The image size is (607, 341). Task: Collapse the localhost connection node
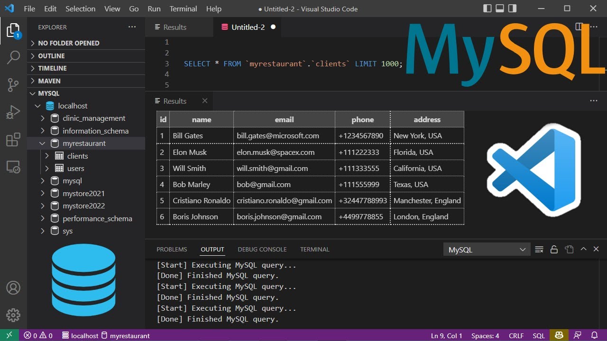pyautogui.click(x=38, y=106)
